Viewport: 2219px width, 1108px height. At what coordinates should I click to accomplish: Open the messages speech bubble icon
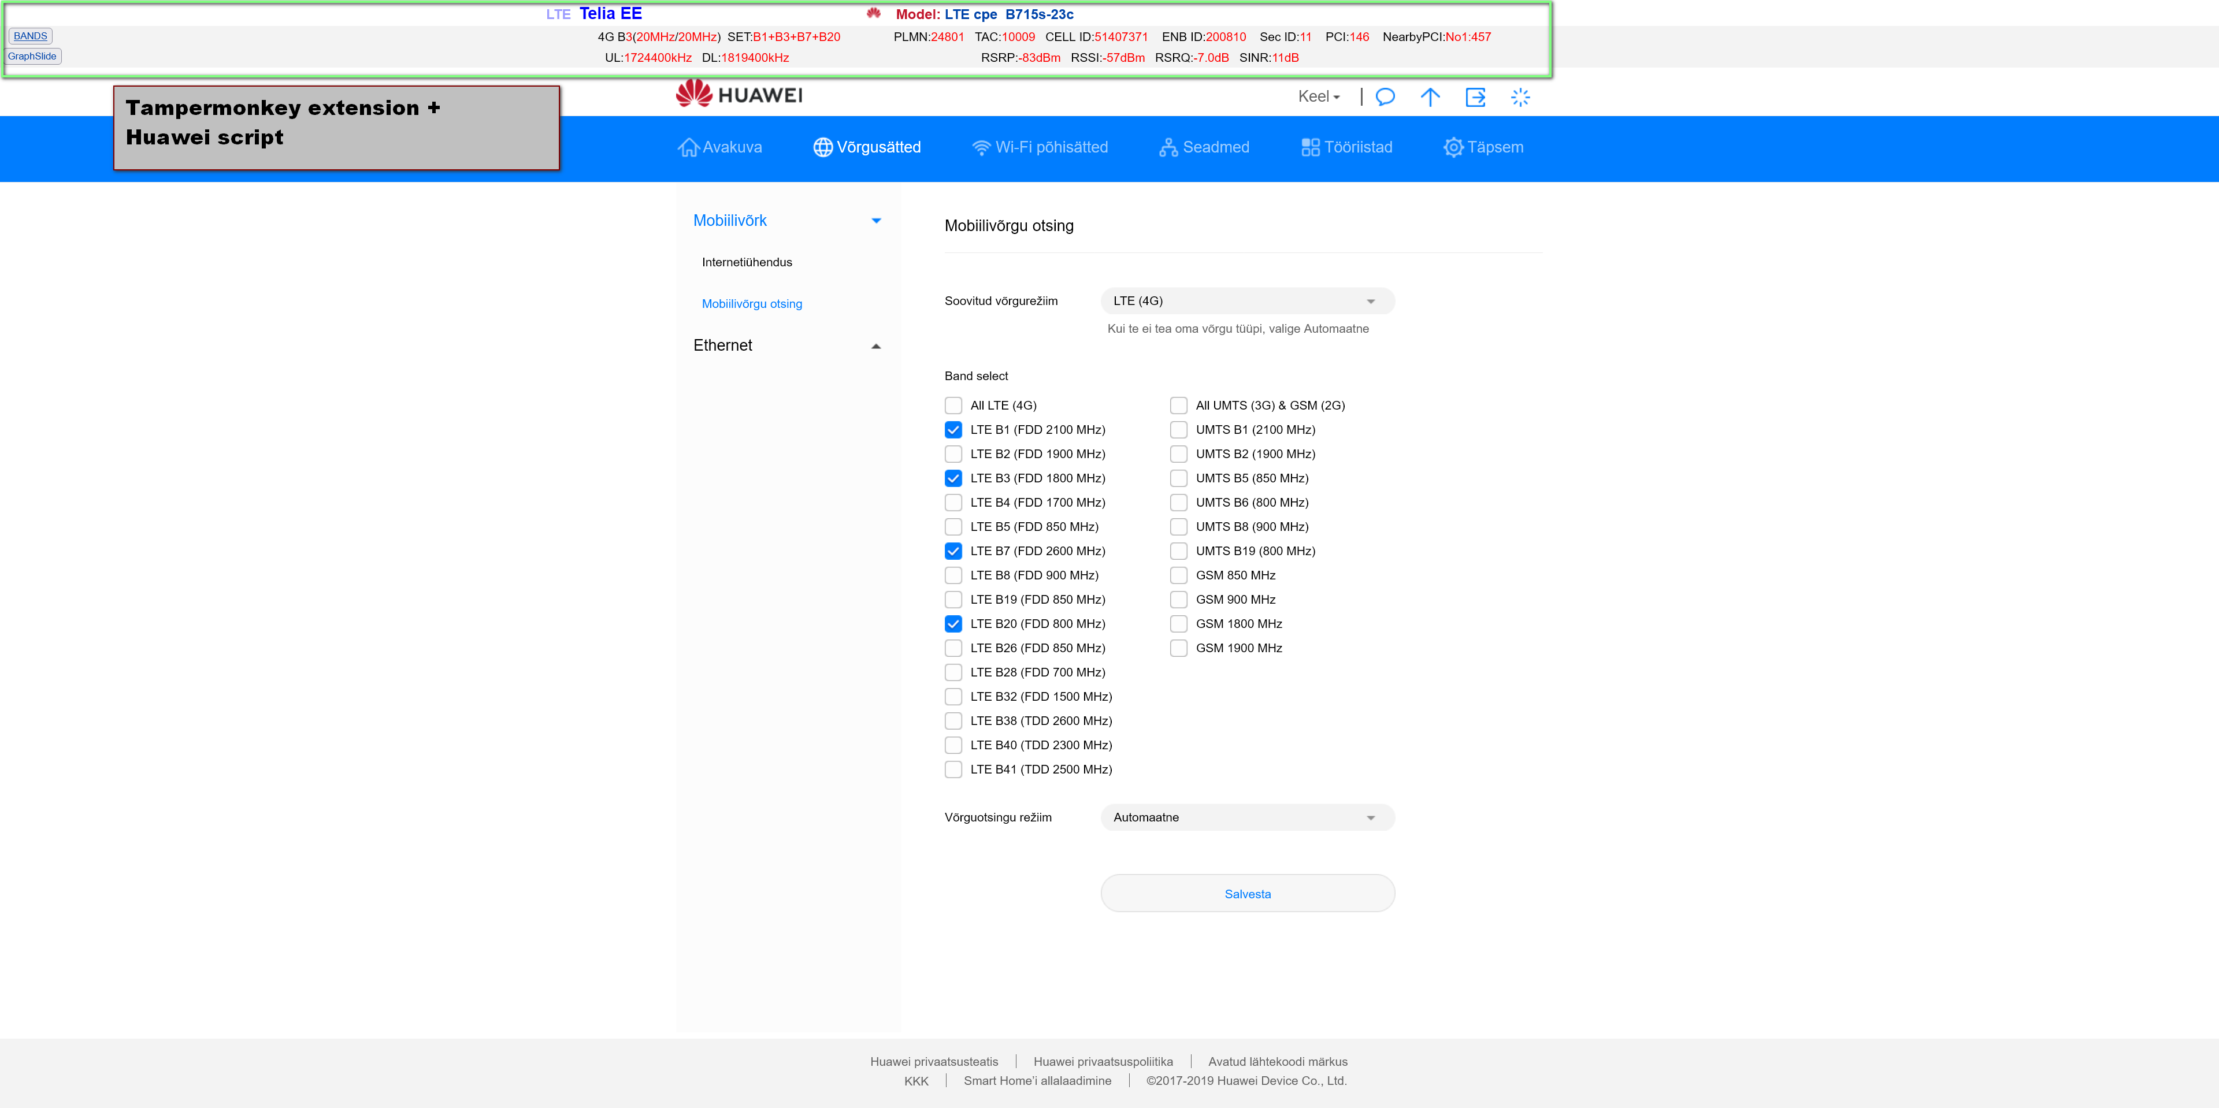coord(1385,96)
